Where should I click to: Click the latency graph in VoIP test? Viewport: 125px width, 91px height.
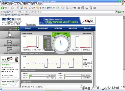tap(52, 62)
